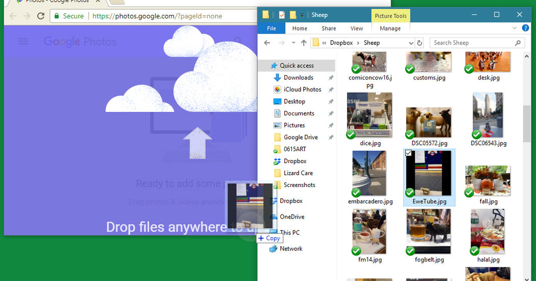Open Lizard Care folder in sidebar

click(294, 173)
